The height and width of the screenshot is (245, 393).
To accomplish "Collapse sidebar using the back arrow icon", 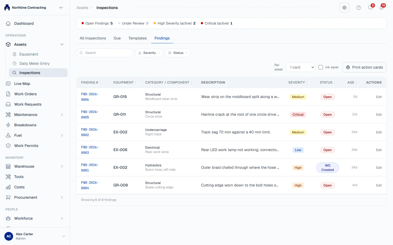I will 61,8.
